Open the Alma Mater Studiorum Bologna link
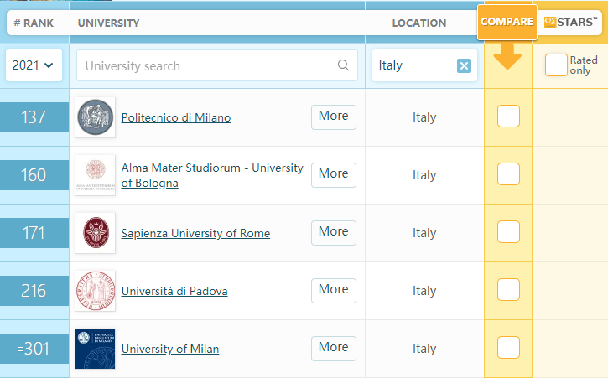 (212, 175)
